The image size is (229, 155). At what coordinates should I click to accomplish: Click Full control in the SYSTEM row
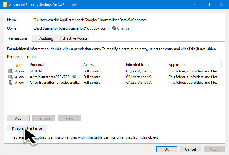click(x=92, y=71)
